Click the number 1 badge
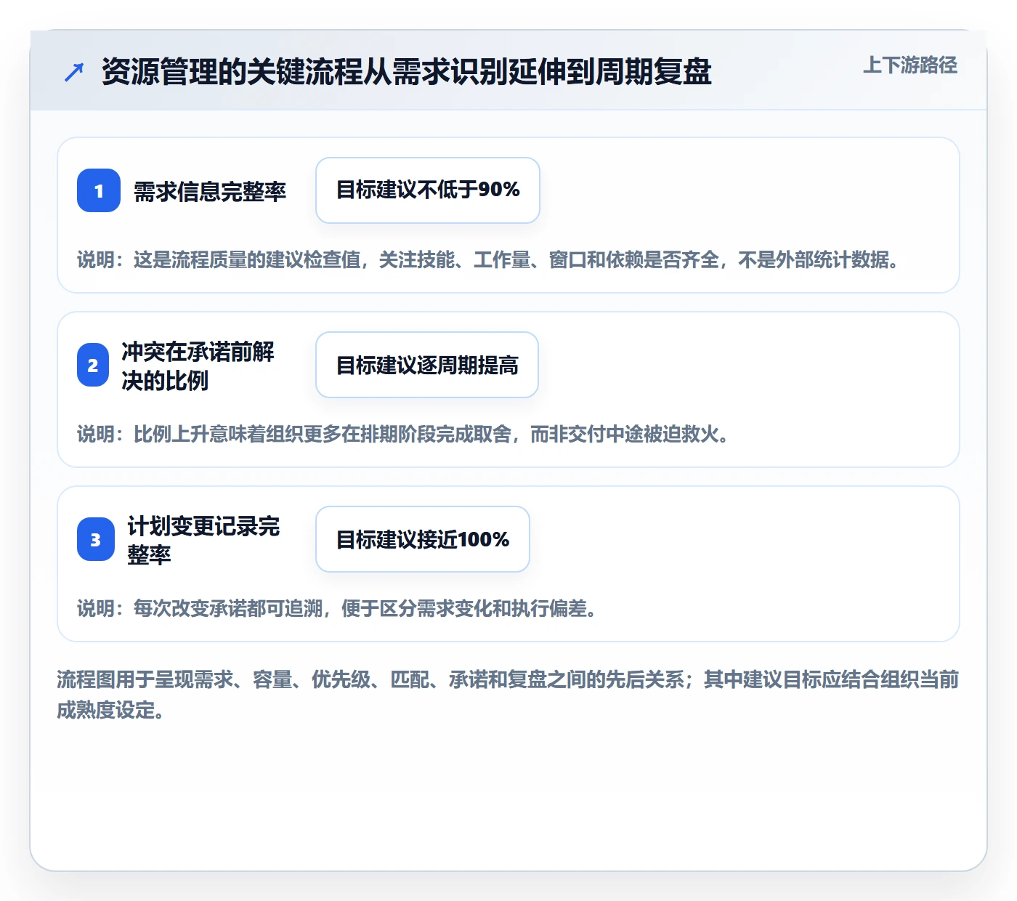Image resolution: width=1017 pixels, height=901 pixels. pos(99,190)
